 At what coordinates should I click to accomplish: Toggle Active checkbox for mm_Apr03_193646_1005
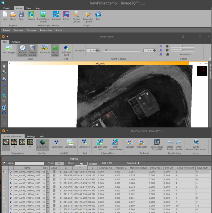tap(54, 183)
